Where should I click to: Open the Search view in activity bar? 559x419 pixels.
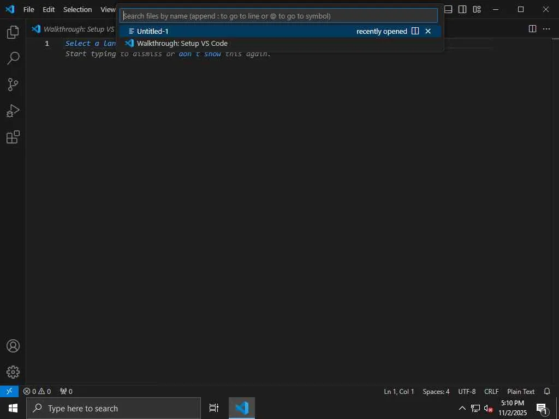13,58
